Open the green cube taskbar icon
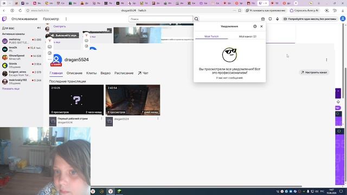 coord(119,191)
